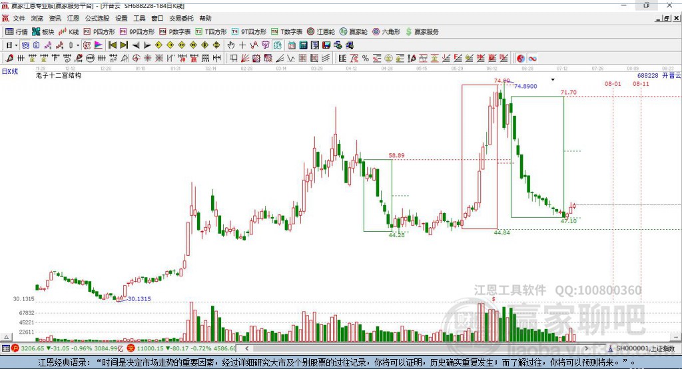Click the small black triangle above the chart
The height and width of the screenshot is (369, 682).
click(553, 80)
